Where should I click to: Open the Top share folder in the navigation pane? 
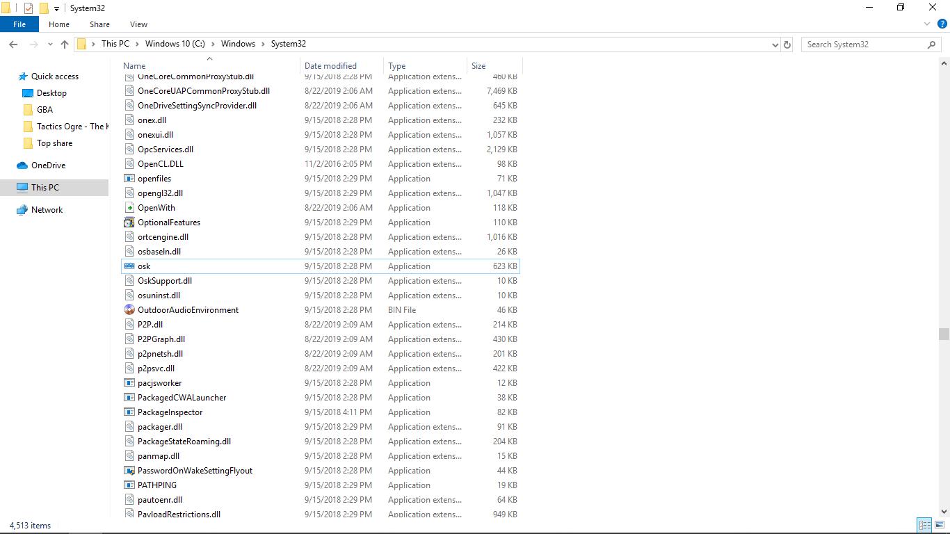[54, 143]
